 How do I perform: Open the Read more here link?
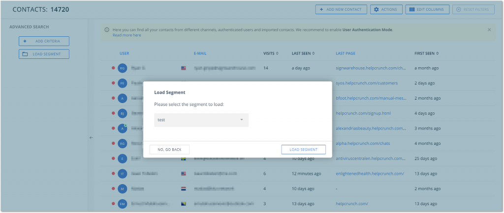(x=126, y=35)
